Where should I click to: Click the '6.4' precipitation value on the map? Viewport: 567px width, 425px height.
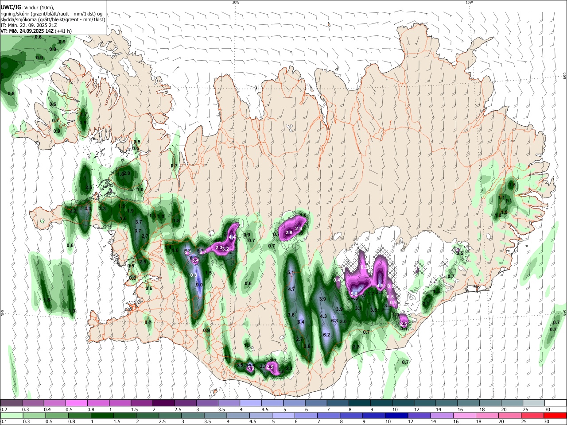tap(301, 322)
